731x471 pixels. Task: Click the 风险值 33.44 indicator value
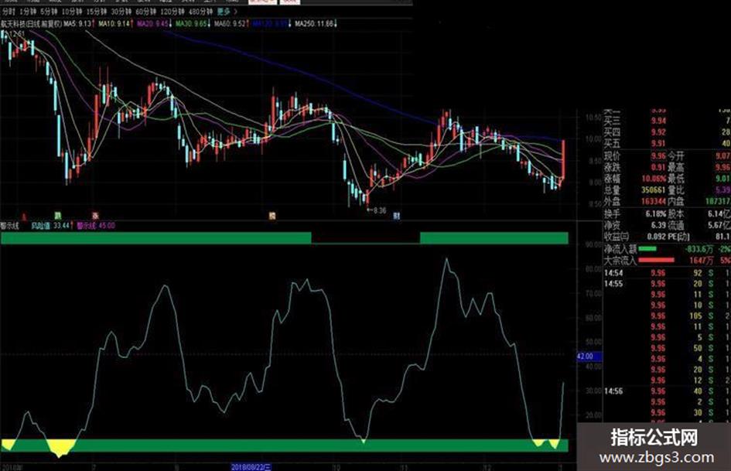(x=51, y=226)
